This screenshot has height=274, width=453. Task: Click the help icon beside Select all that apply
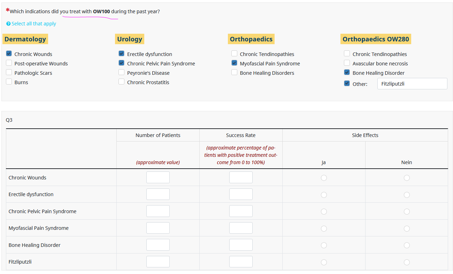click(x=8, y=24)
